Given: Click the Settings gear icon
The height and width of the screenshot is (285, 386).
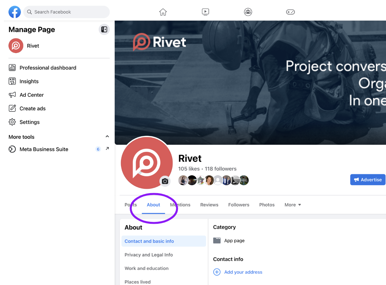Looking at the screenshot, I should 12,122.
